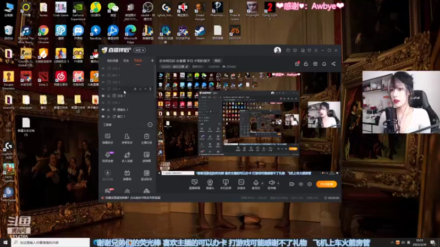Open mode switch pill next to app logo

[x=140, y=50]
